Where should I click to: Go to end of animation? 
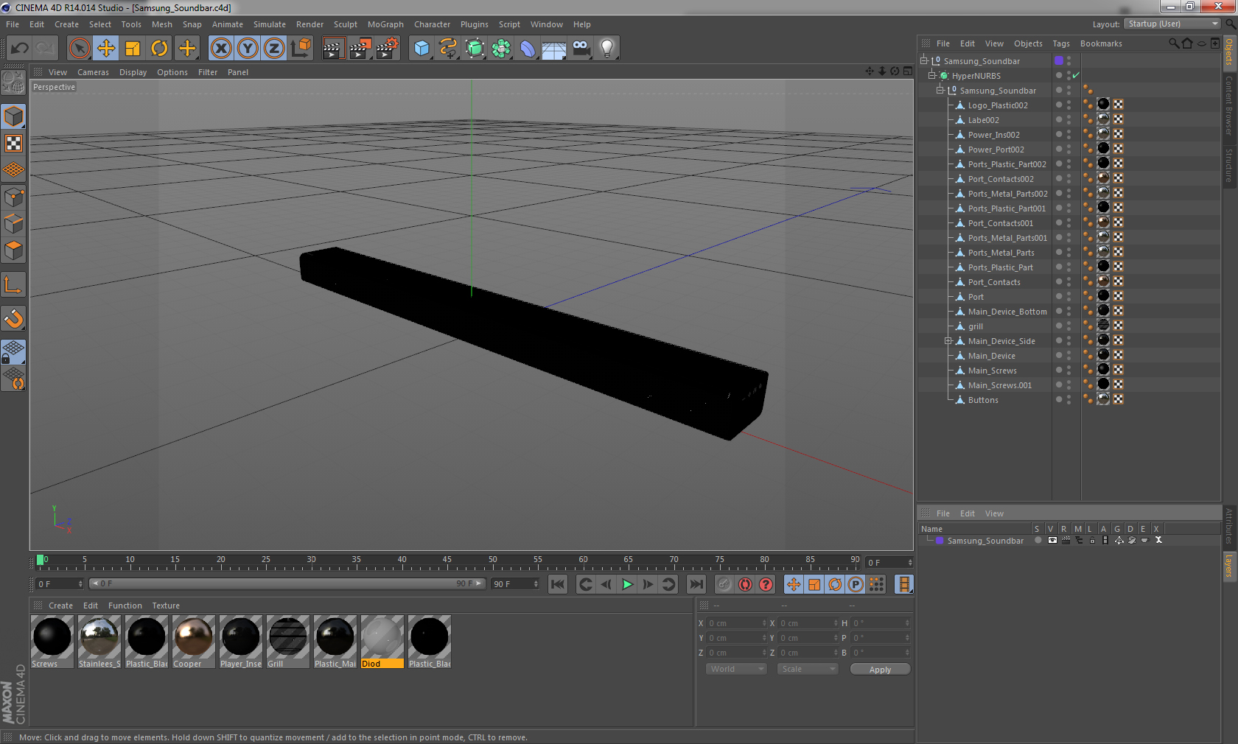click(696, 584)
